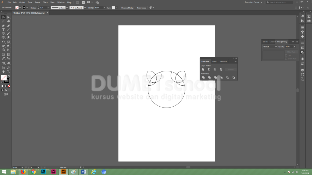Image resolution: width=312 pixels, height=175 pixels.
Task: Click Divide in Pathfinders row
Action: [203, 77]
